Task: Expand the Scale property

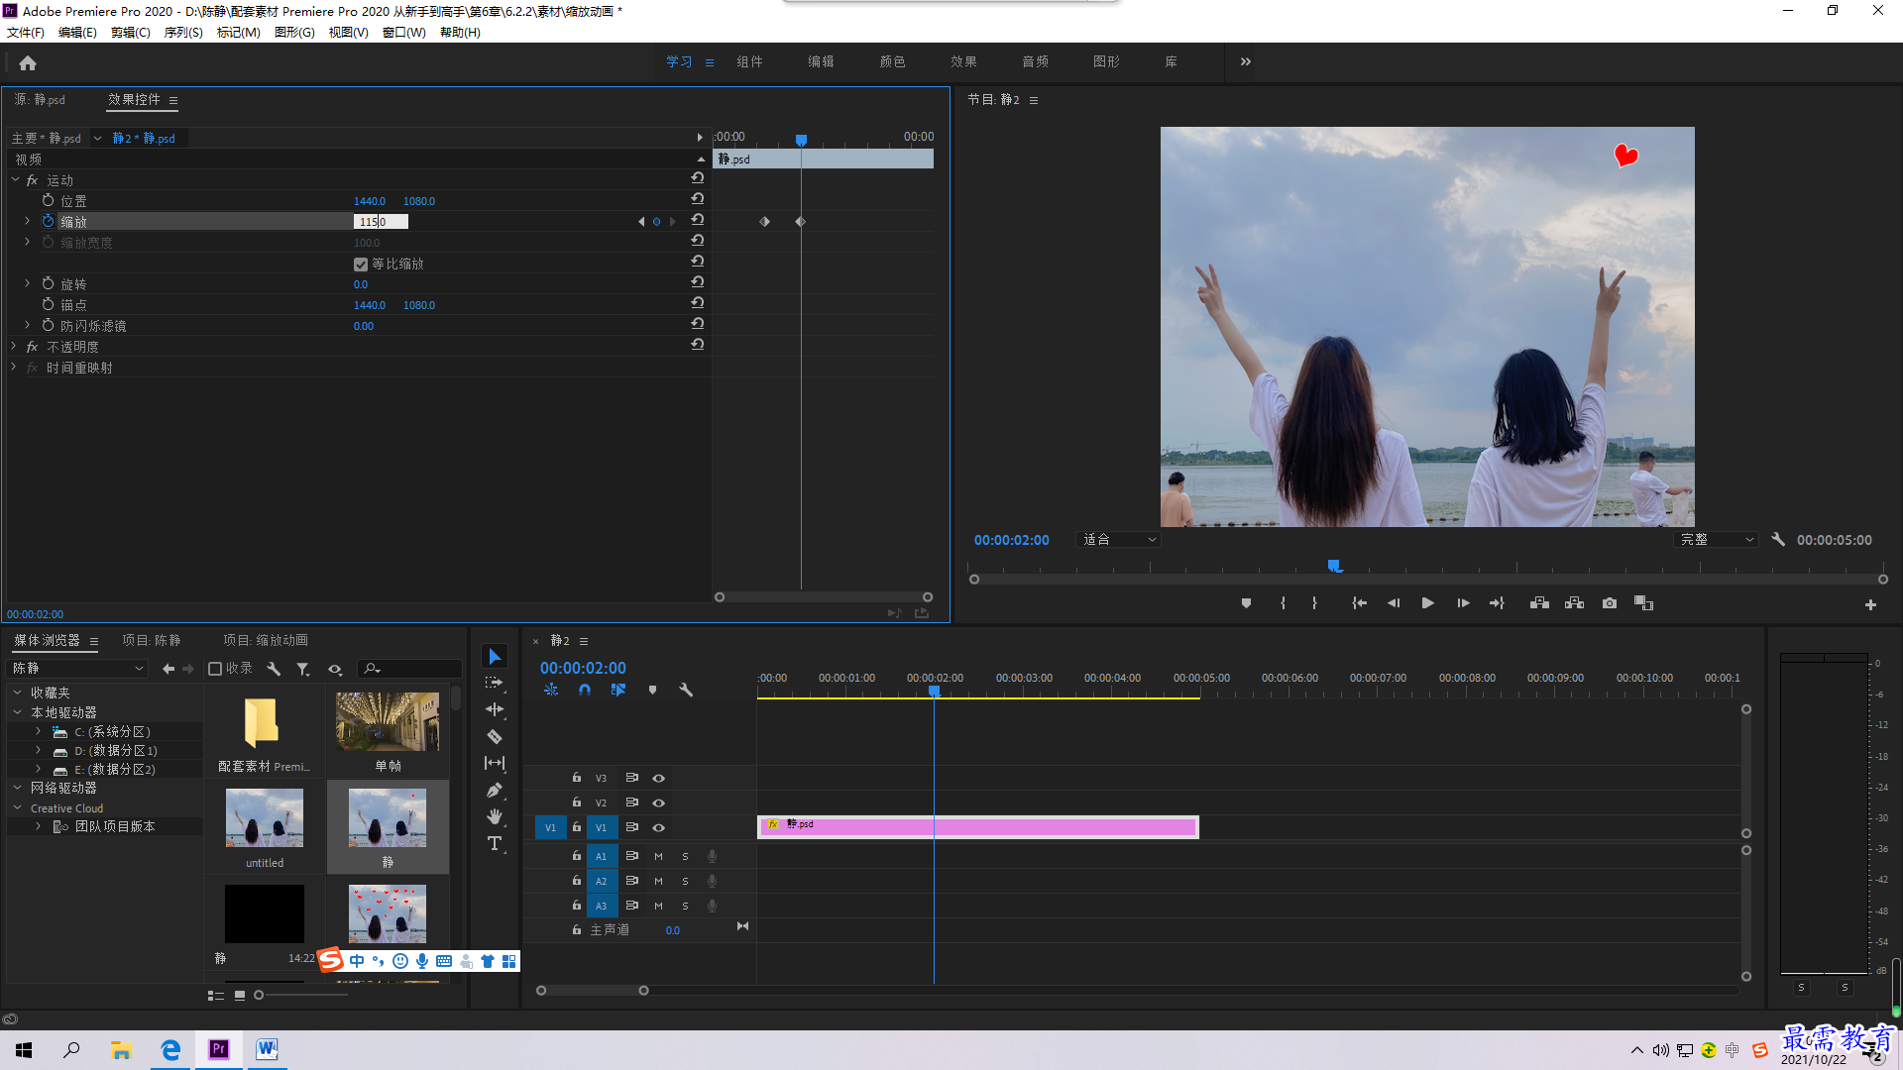Action: point(28,221)
